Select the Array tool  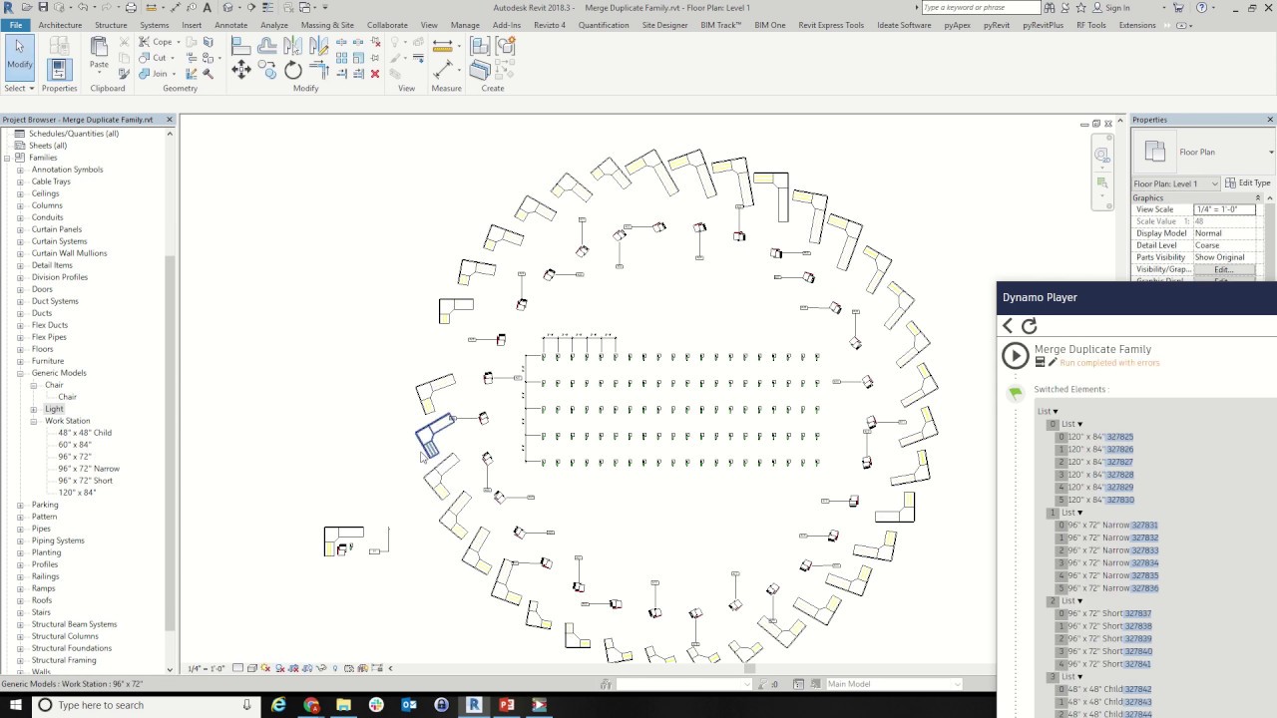click(x=341, y=58)
